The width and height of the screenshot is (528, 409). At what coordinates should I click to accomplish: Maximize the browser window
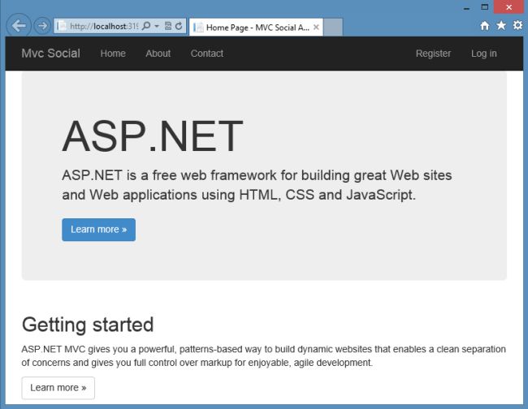pyautogui.click(x=485, y=7)
